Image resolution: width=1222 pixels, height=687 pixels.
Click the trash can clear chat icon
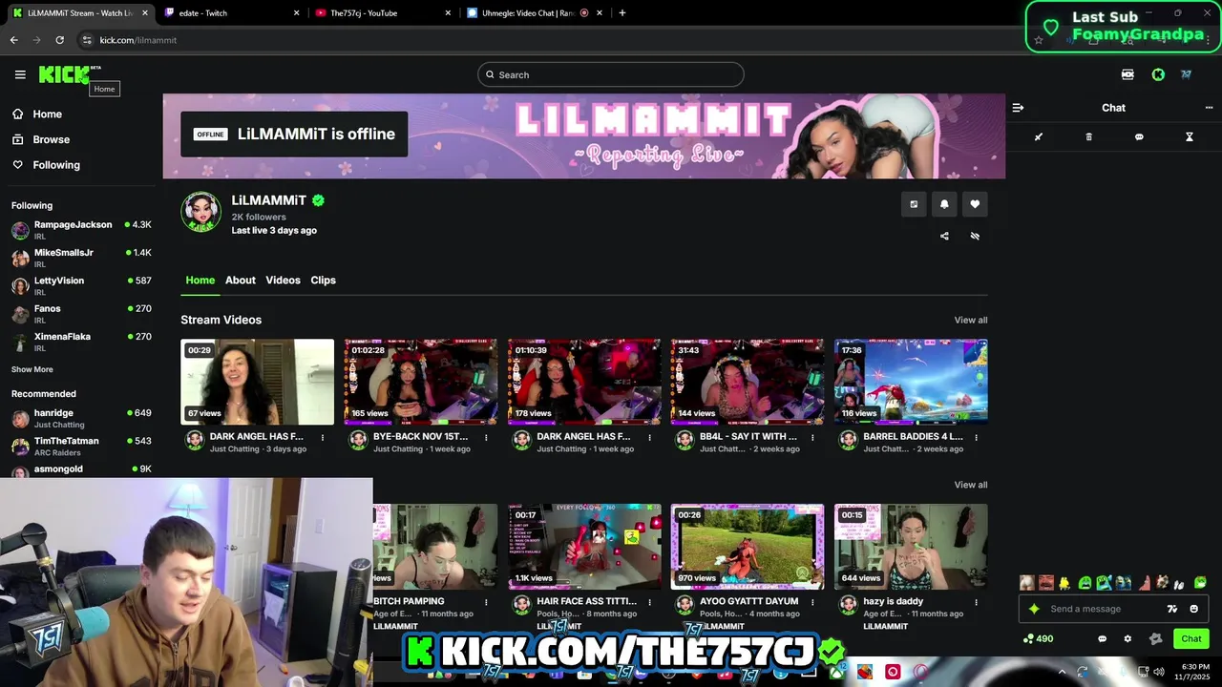(1089, 137)
